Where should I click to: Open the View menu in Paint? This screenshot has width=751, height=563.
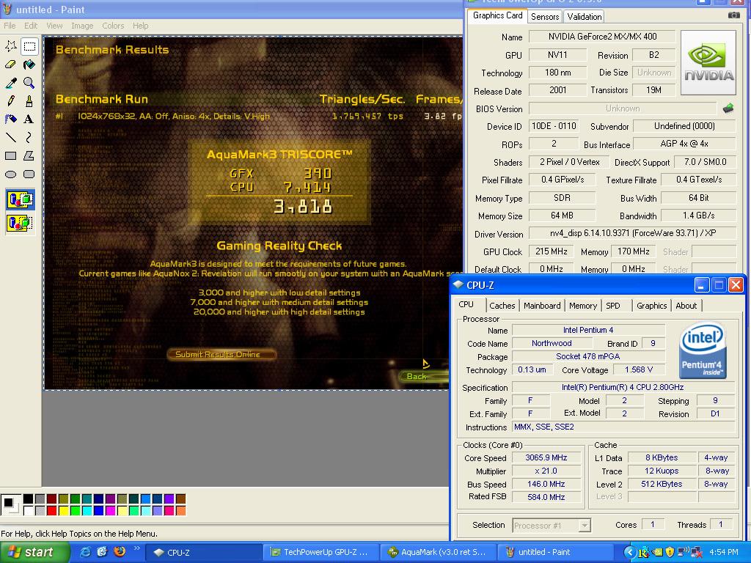[54, 26]
